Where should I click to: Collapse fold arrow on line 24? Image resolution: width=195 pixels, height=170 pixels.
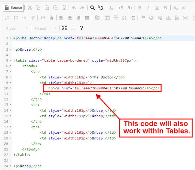pyautogui.click(x=10, y=166)
